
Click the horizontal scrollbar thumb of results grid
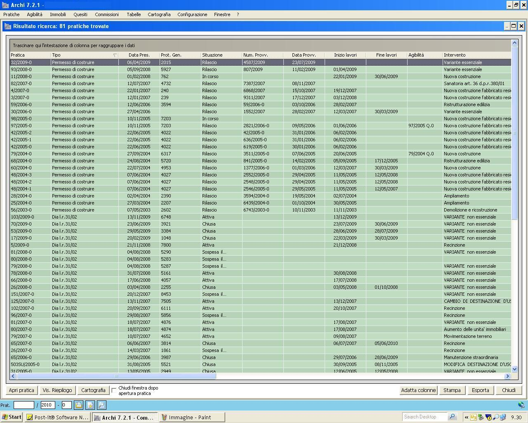[x=116, y=376]
